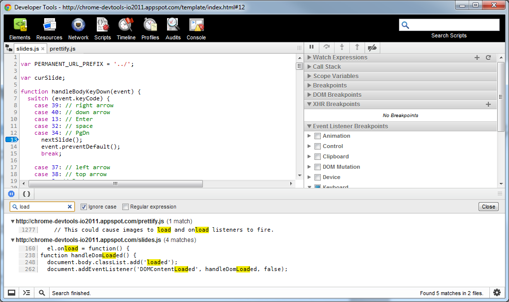Pause script execution in debugger toolbar
The image size is (509, 302).
pyautogui.click(x=311, y=47)
